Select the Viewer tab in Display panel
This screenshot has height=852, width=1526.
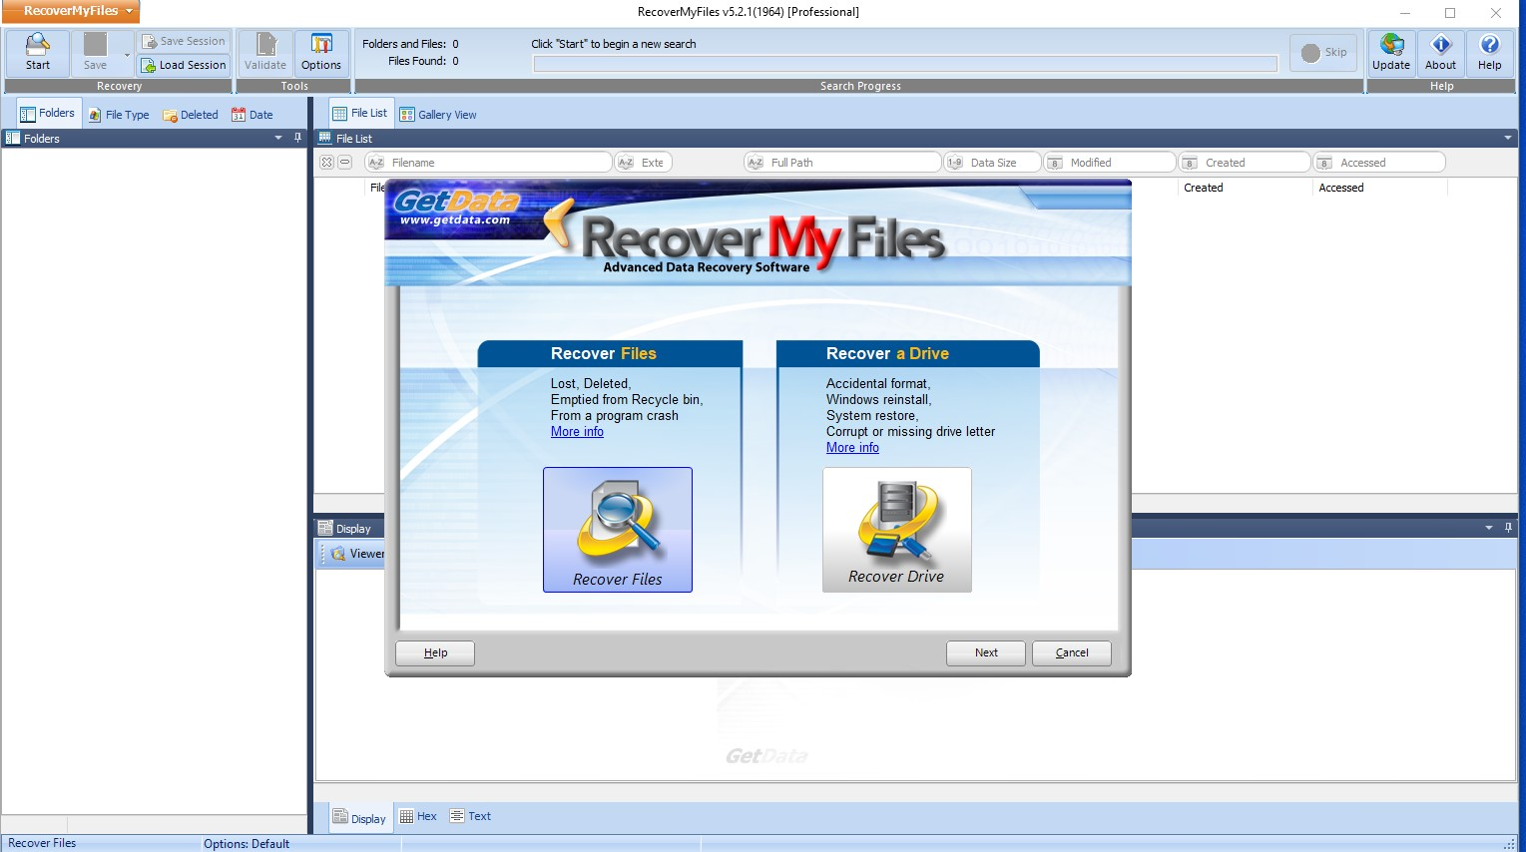[x=357, y=554]
